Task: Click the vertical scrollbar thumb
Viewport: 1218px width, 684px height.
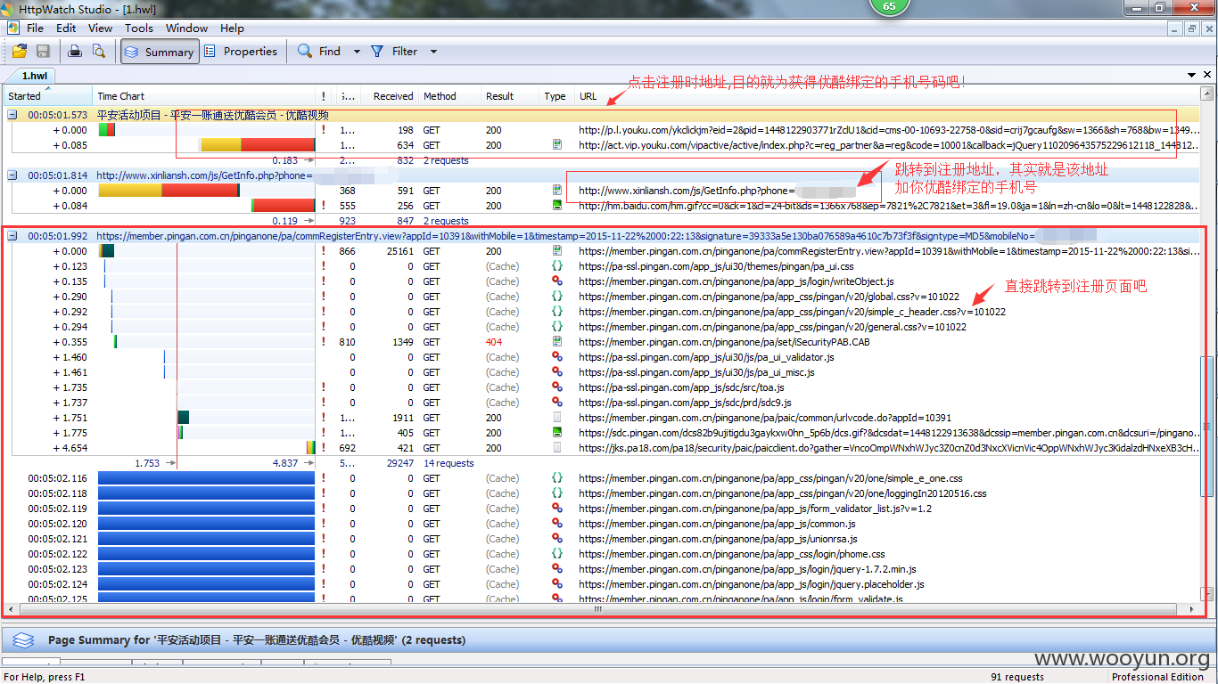Action: coord(1208,426)
